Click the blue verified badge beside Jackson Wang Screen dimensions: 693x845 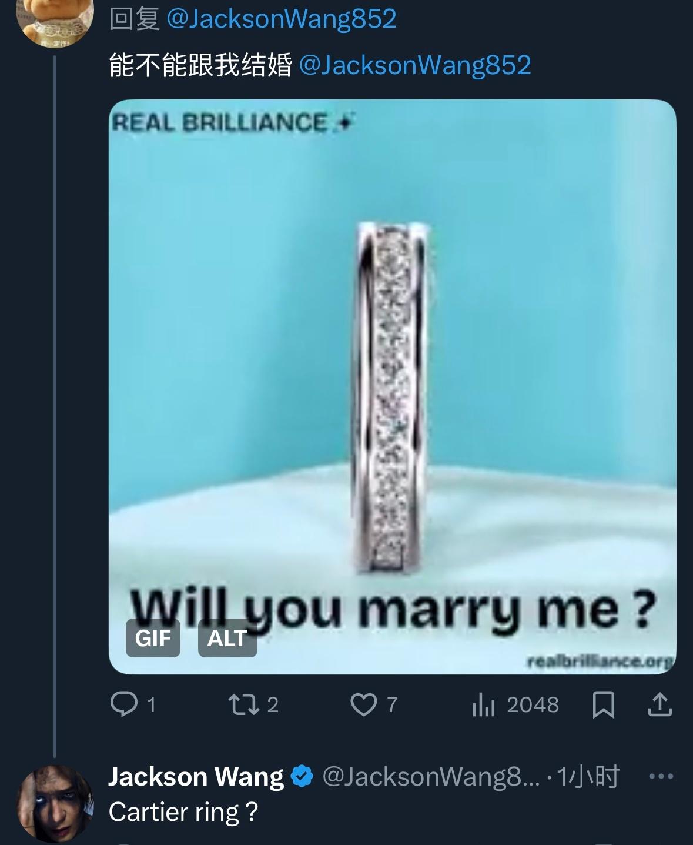point(303,777)
